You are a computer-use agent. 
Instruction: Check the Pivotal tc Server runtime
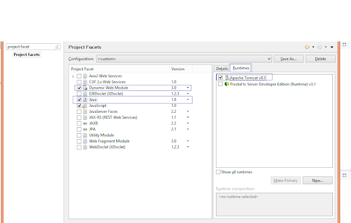coord(220,84)
